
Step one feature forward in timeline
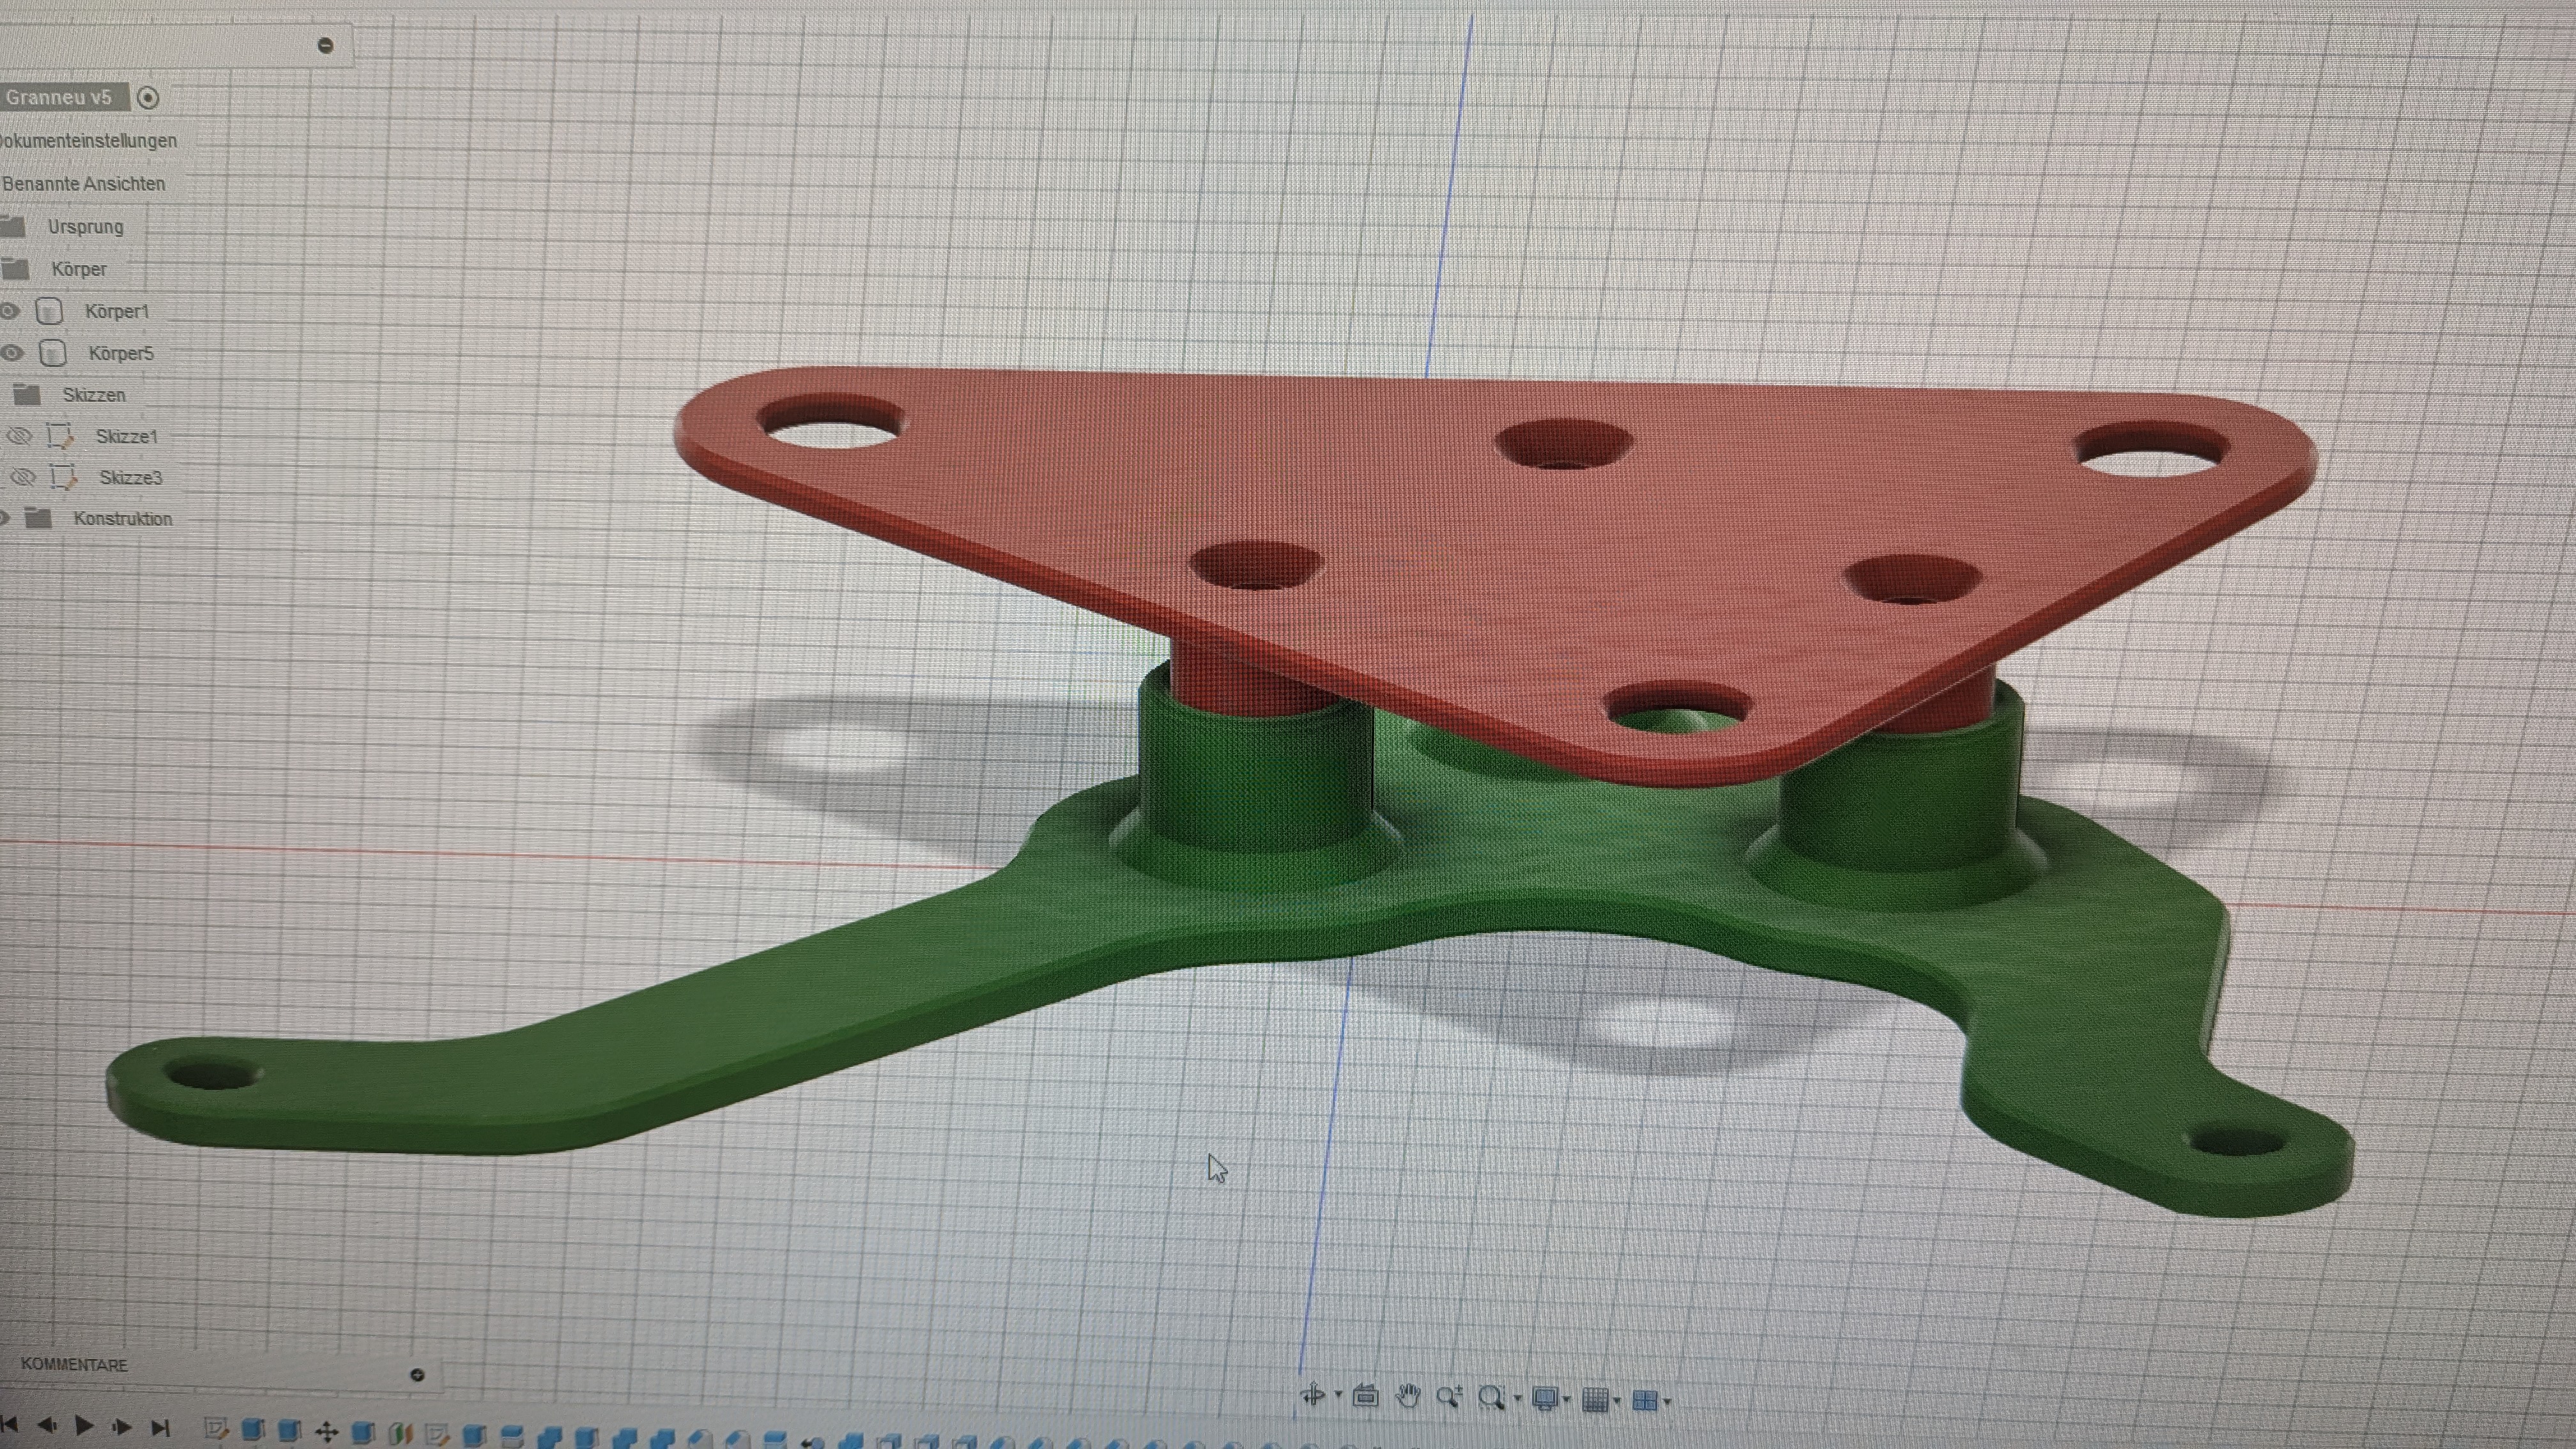click(x=122, y=1426)
